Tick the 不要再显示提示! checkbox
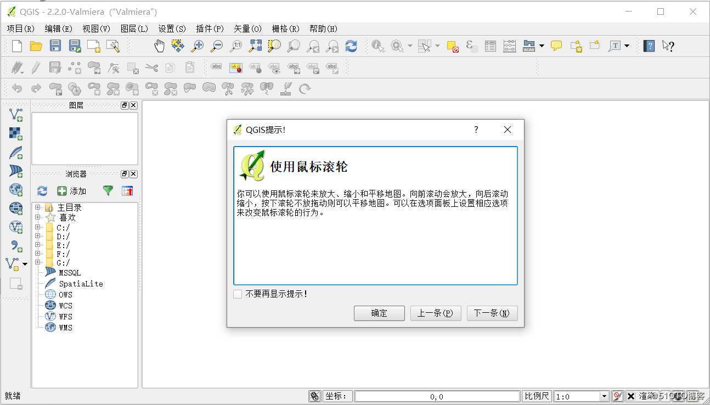Image resolution: width=710 pixels, height=405 pixels. point(238,294)
